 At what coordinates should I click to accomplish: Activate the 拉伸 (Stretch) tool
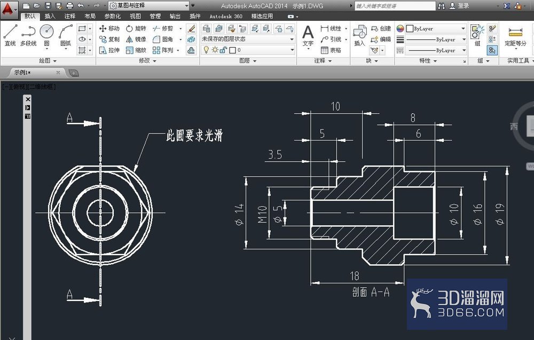[109, 50]
